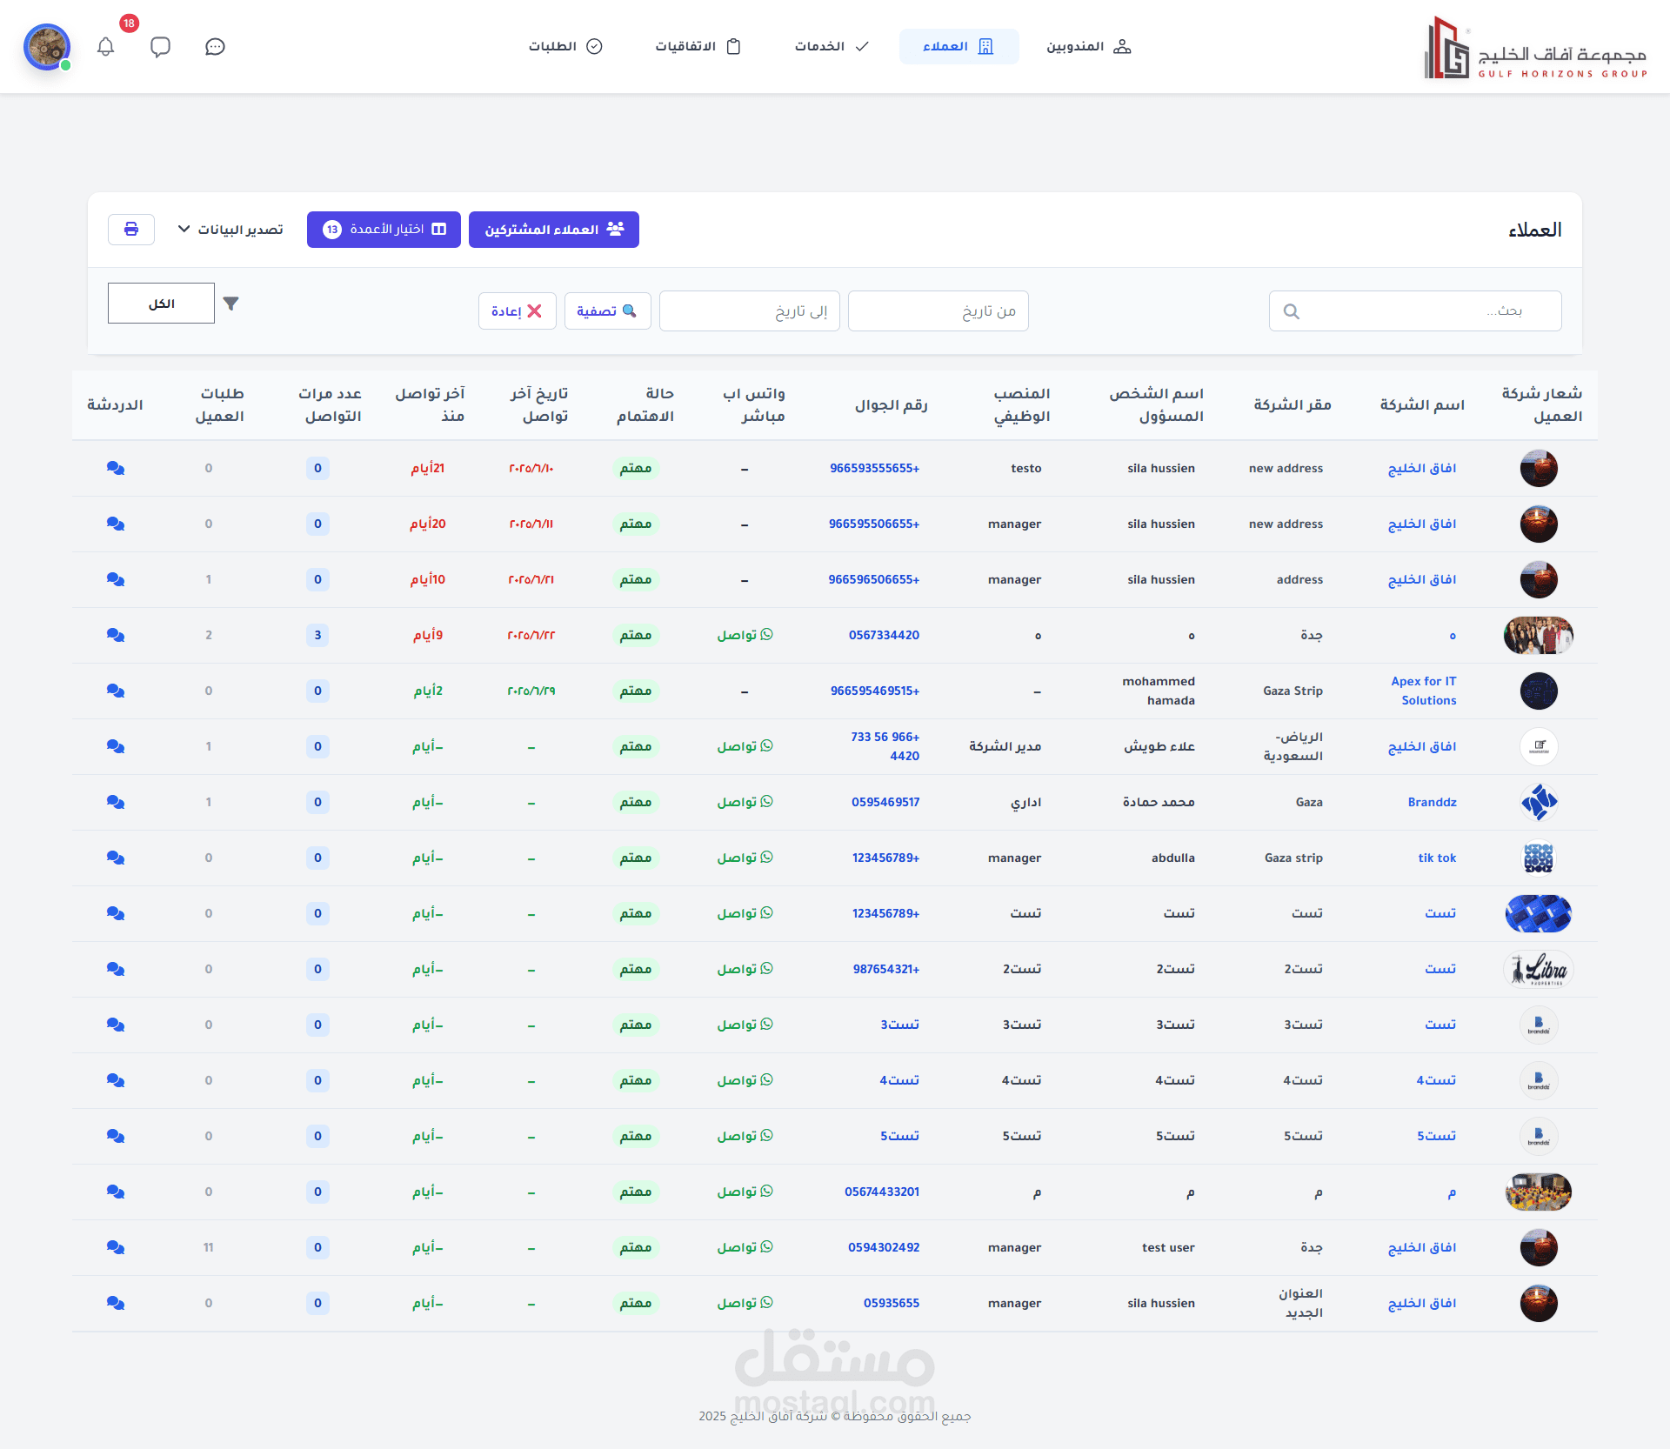Open chat icon for tik tok row
Image resolution: width=1670 pixels, height=1449 pixels.
(116, 858)
